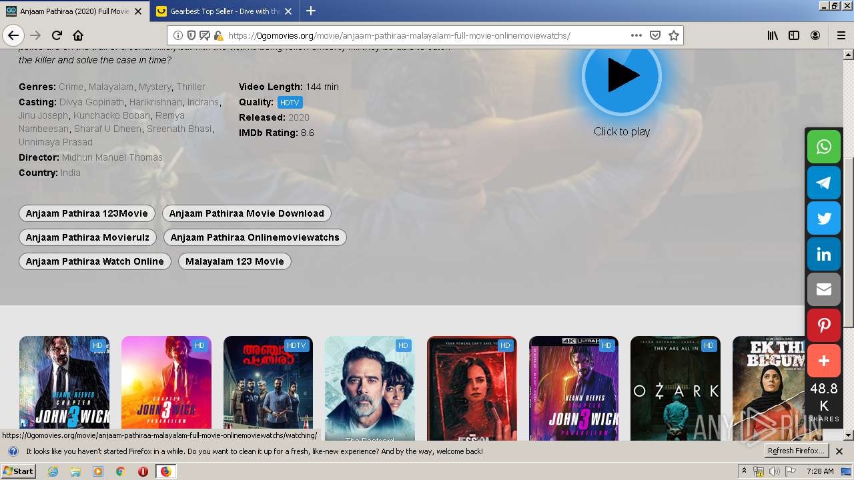
Task: Open Ozark poster thumbnail
Action: coord(675,388)
